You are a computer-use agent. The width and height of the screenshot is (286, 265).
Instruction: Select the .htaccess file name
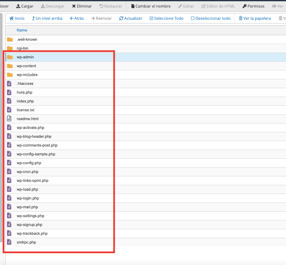(x=25, y=84)
